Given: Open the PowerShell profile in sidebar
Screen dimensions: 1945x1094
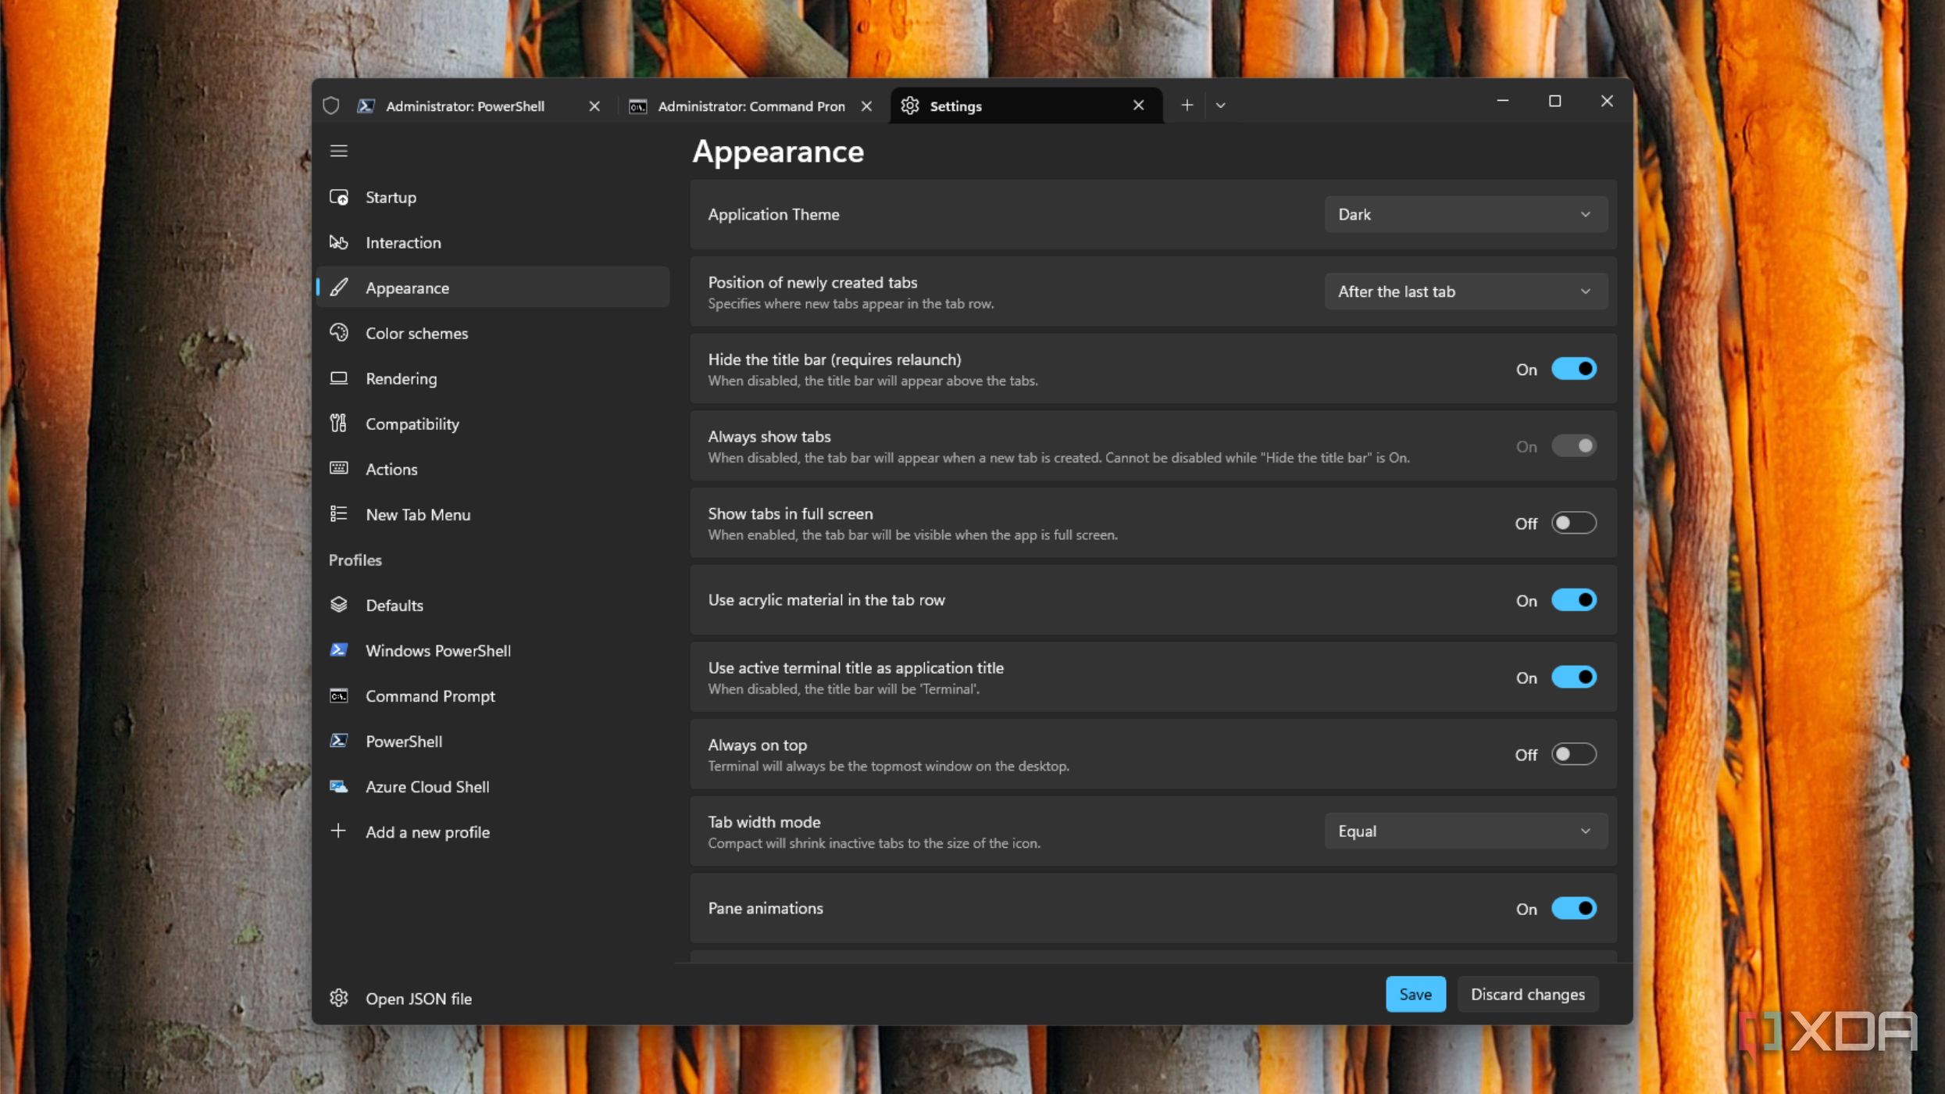Looking at the screenshot, I should point(493,741).
